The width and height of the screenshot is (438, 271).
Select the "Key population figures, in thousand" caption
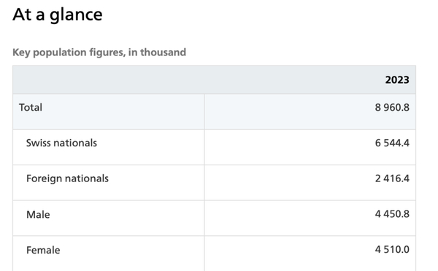99,52
